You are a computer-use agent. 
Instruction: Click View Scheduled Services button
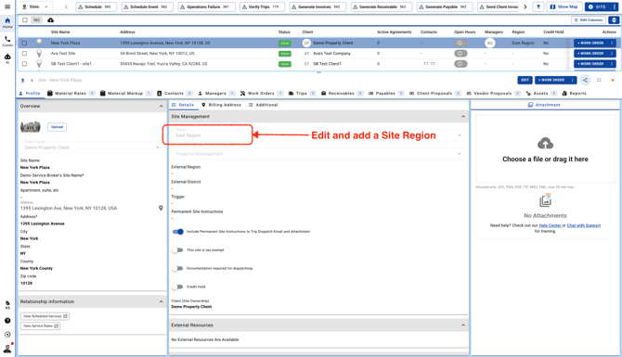pyautogui.click(x=45, y=316)
